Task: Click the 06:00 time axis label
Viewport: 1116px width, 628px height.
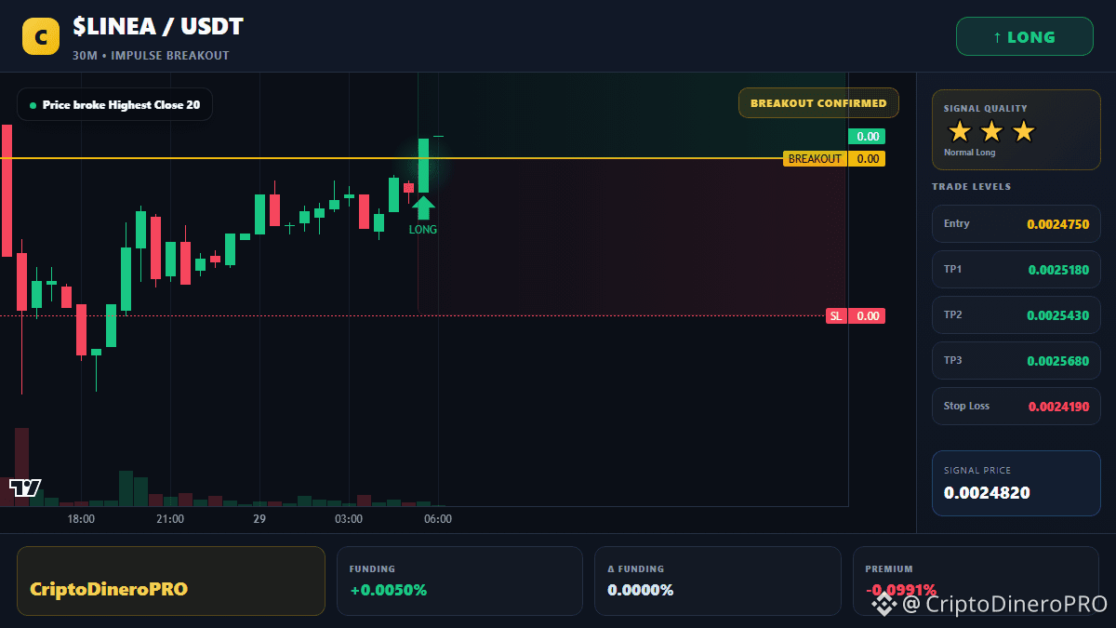Action: 438,519
